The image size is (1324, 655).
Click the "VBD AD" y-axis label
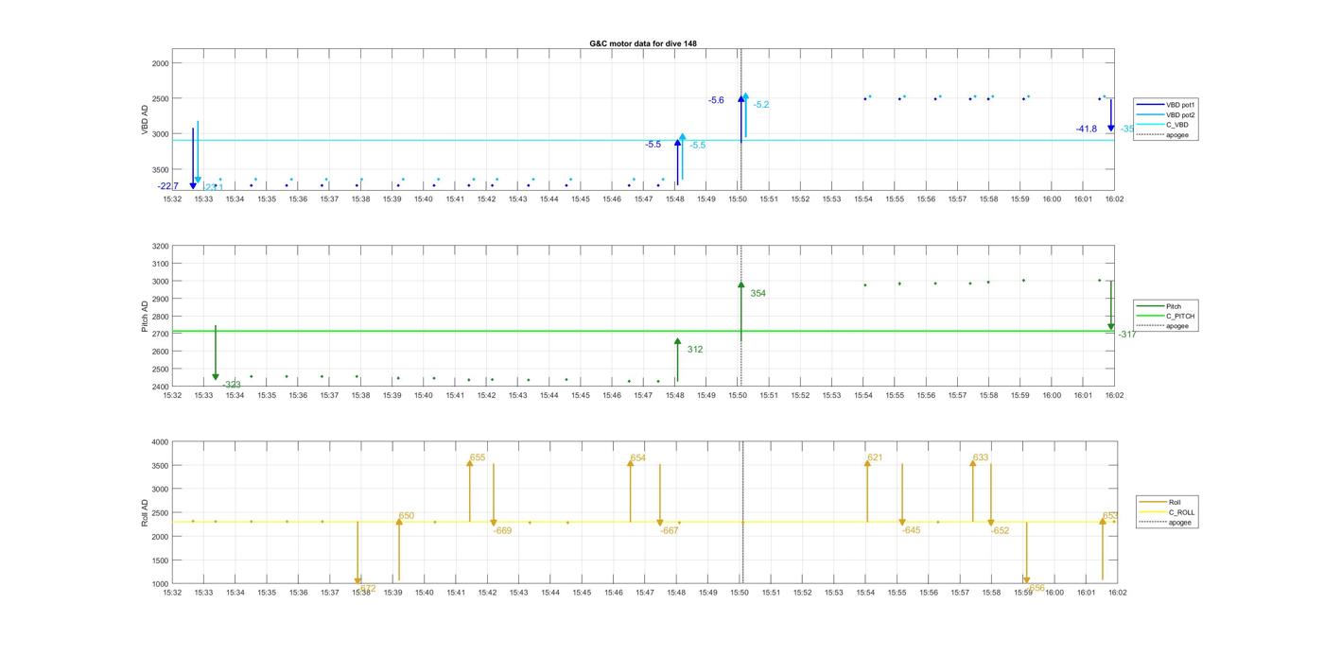tap(145, 120)
